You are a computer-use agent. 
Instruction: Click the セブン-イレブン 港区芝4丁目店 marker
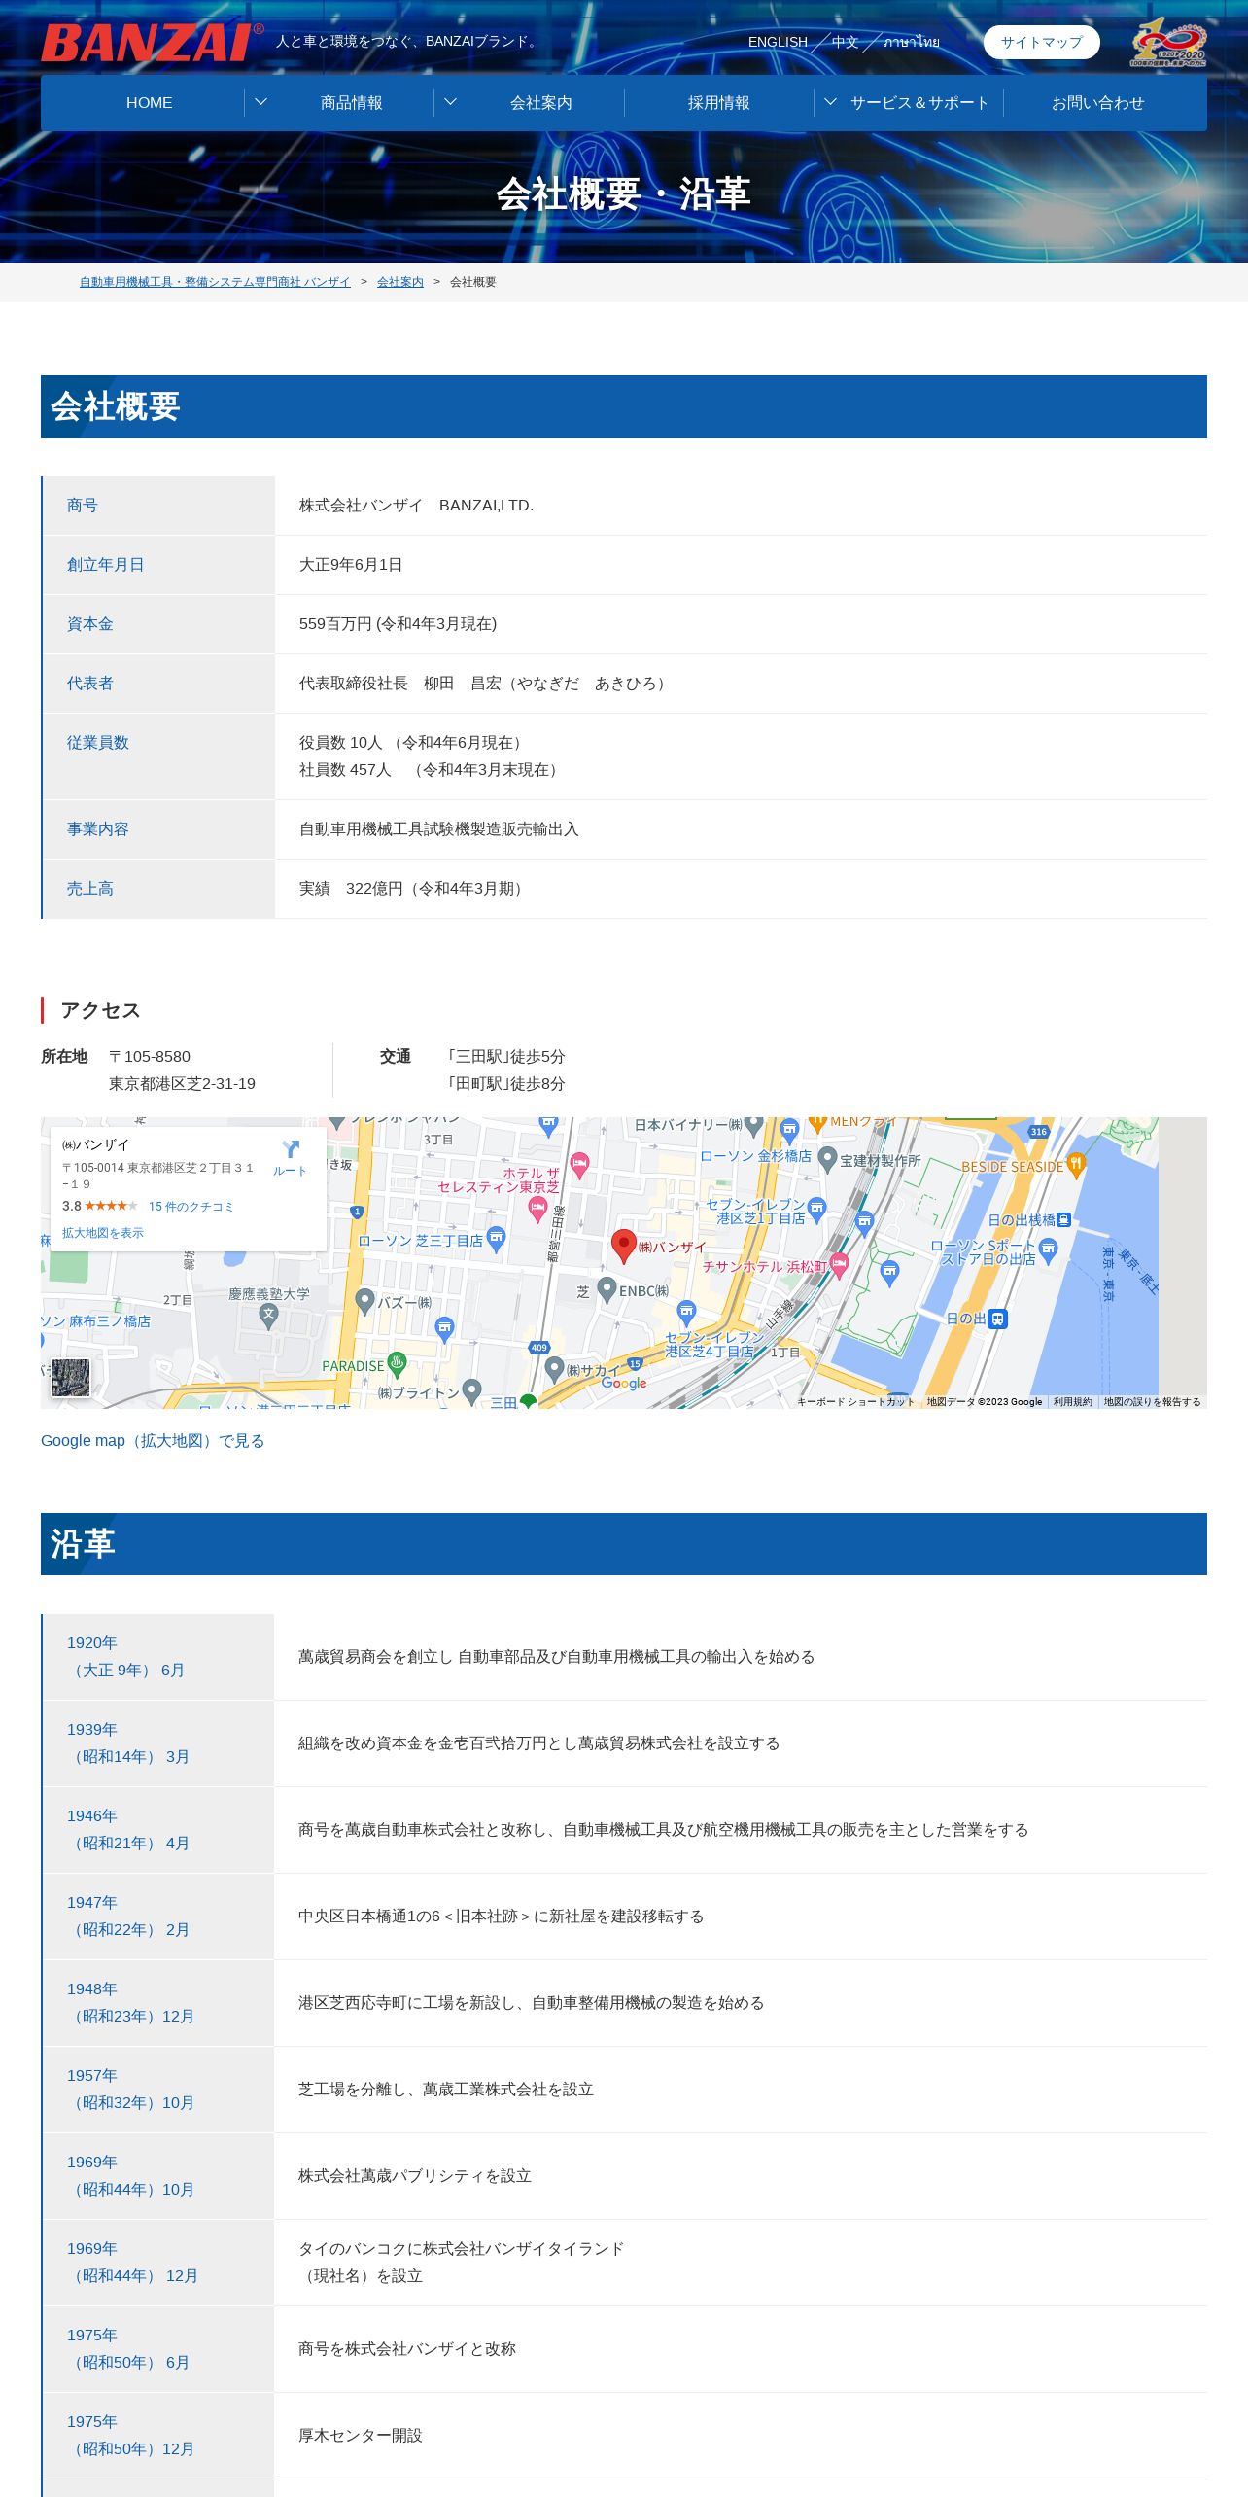686,1314
